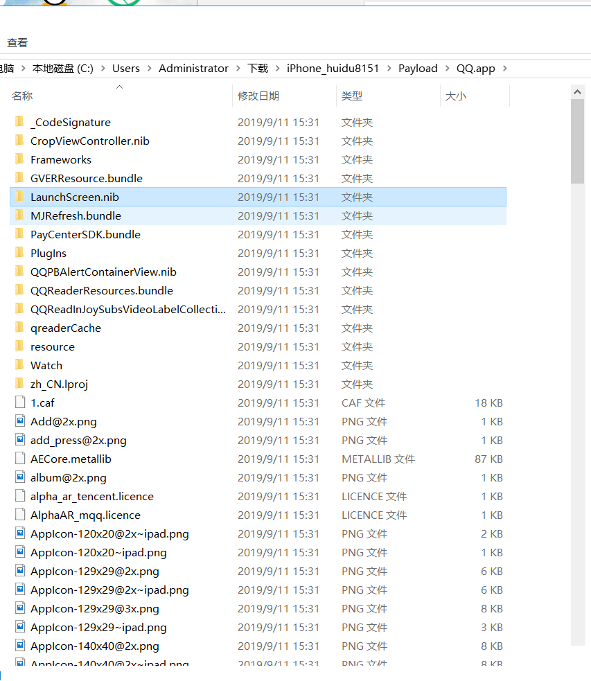This screenshot has height=681, width=591.
Task: Go to iPhone_huidu8151 in address bar
Action: click(333, 68)
